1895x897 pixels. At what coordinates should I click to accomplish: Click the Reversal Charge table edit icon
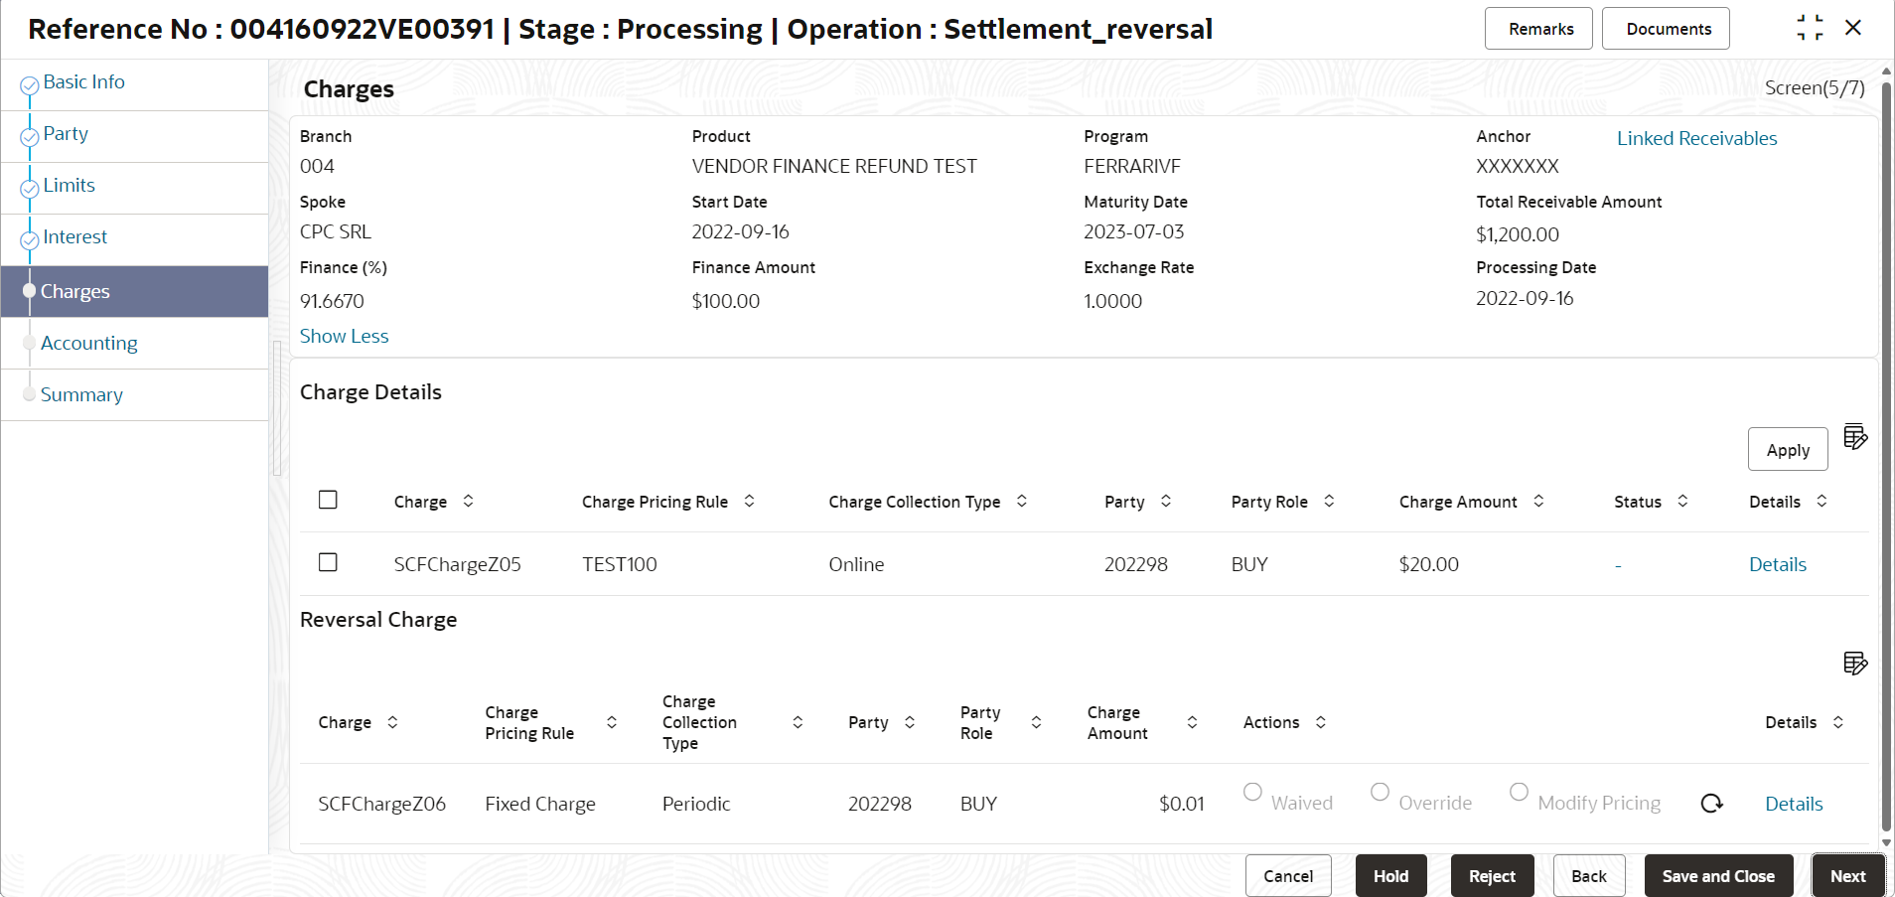coord(1854,664)
